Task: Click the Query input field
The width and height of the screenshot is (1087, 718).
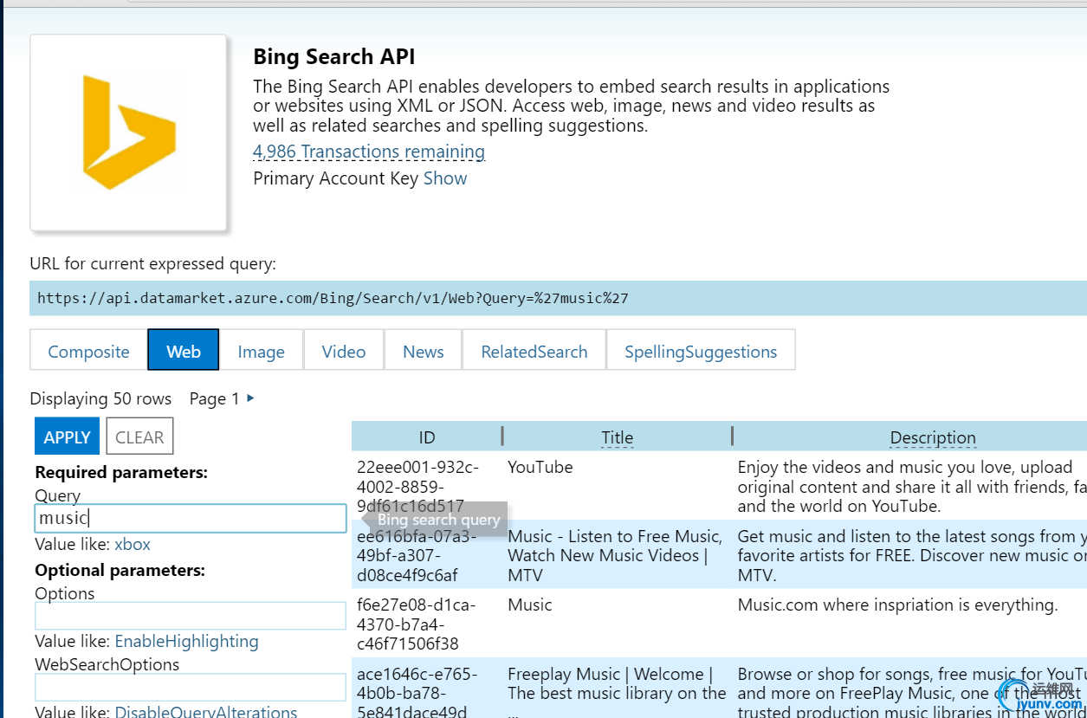Action: pyautogui.click(x=190, y=519)
